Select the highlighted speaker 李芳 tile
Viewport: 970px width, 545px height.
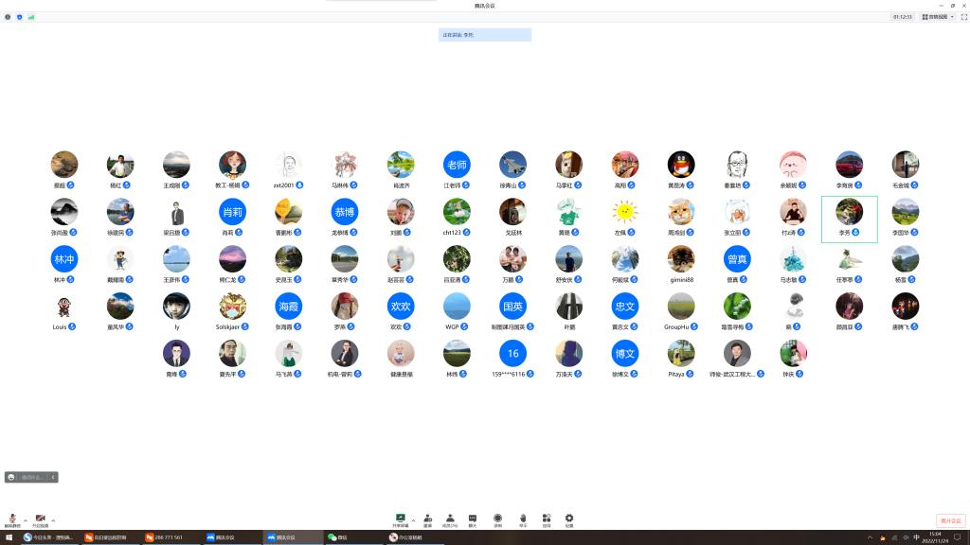849,219
